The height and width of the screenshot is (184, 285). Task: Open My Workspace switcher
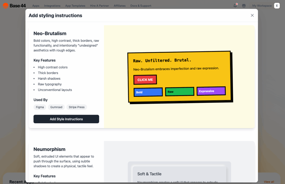coord(262,6)
